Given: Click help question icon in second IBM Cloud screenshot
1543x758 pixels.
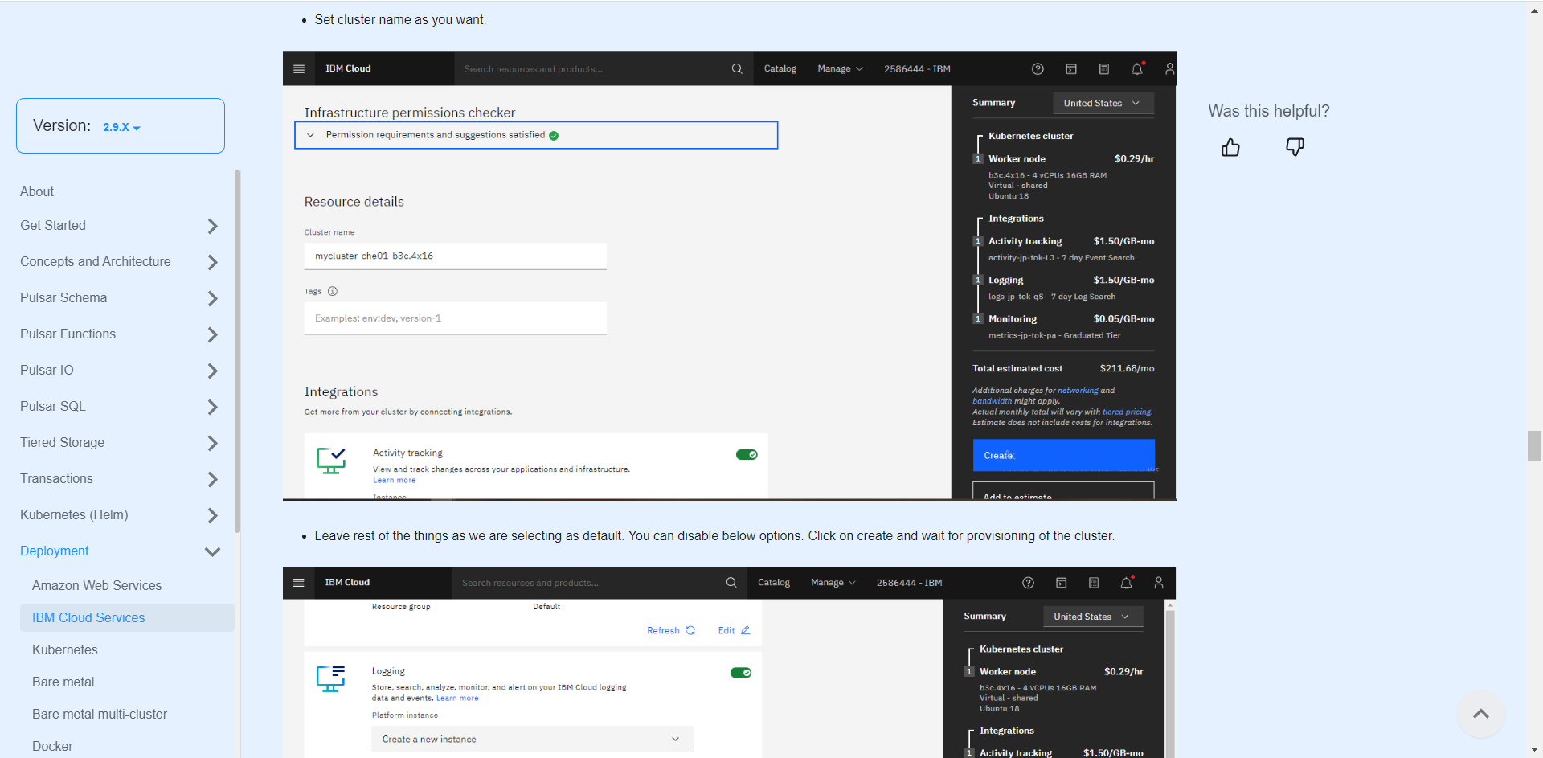Looking at the screenshot, I should tap(1028, 583).
